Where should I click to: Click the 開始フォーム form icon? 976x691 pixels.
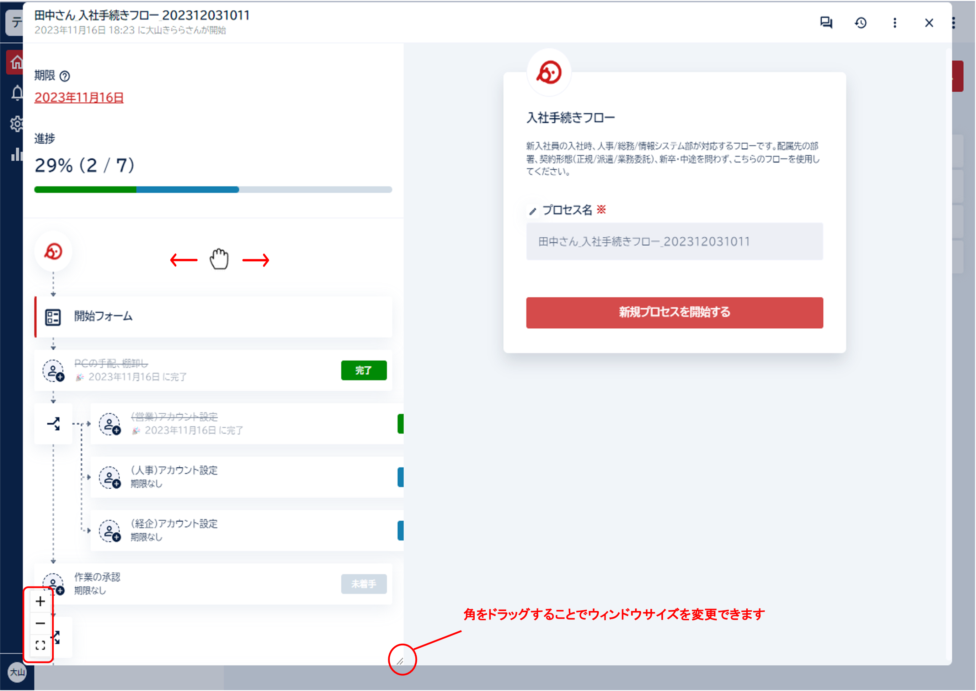tap(53, 318)
